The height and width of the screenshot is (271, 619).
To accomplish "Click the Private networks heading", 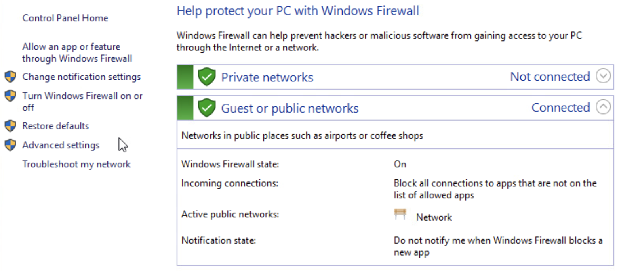I will 267,77.
